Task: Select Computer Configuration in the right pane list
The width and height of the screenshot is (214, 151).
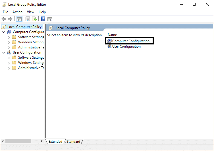Action: (131, 41)
